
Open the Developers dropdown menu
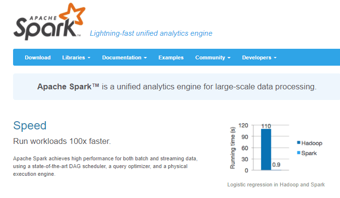[259, 57]
